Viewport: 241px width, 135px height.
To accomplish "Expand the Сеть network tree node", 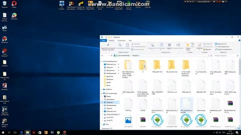I will [x=101, y=124].
